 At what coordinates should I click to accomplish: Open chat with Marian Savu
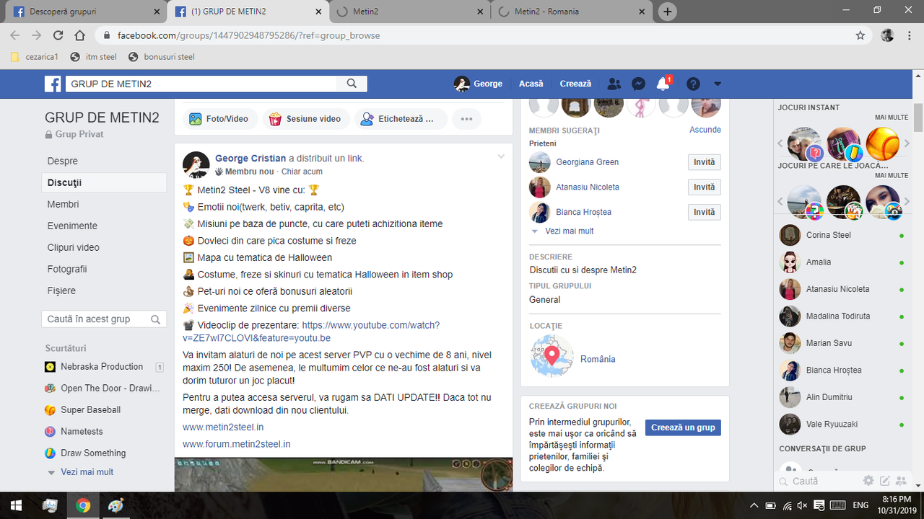pyautogui.click(x=842, y=343)
